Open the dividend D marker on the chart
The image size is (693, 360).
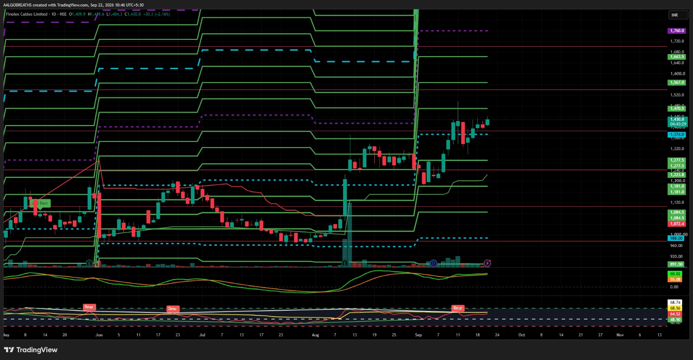click(x=434, y=263)
